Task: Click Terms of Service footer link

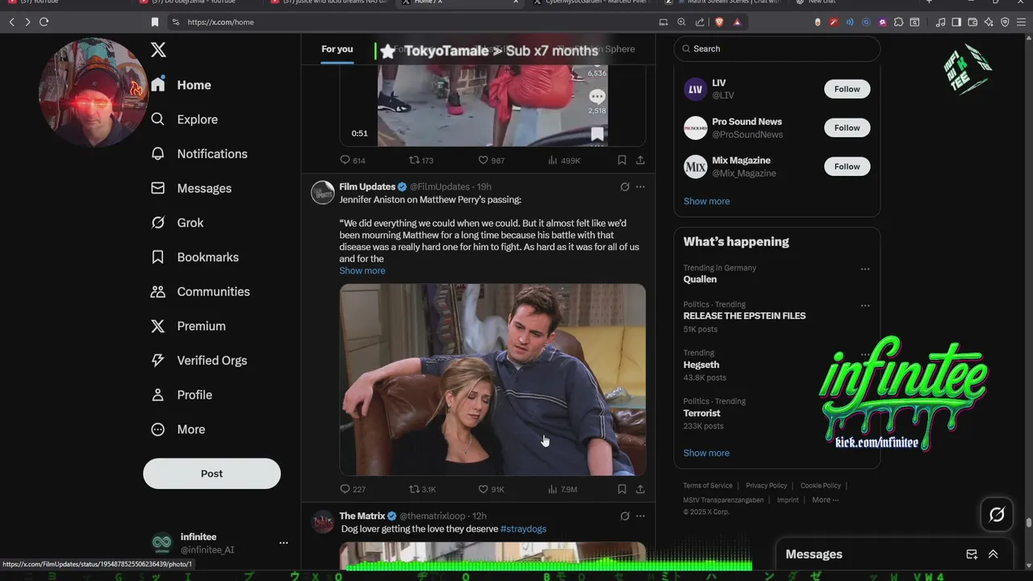Action: [x=708, y=486]
